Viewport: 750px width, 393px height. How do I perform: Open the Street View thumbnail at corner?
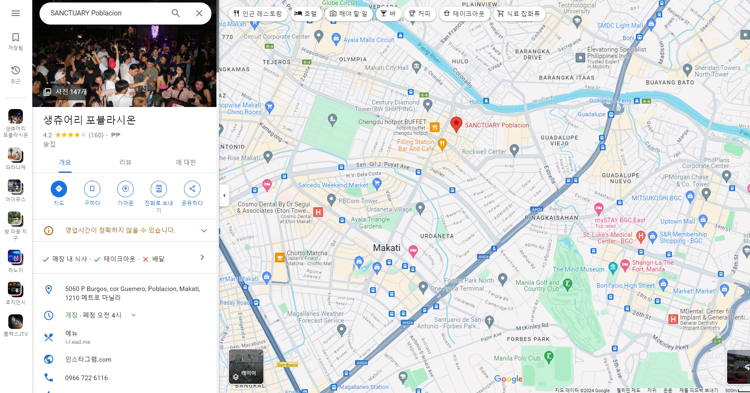click(x=738, y=366)
